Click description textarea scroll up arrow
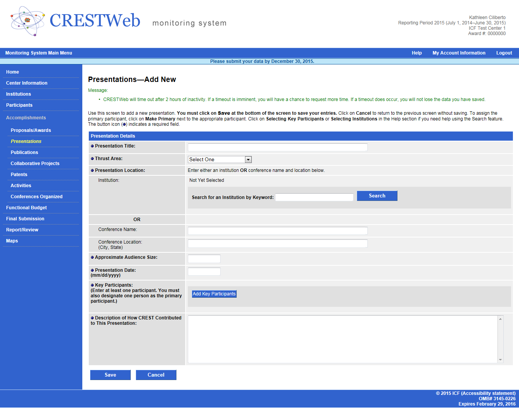This screenshot has width=519, height=409. [500, 319]
